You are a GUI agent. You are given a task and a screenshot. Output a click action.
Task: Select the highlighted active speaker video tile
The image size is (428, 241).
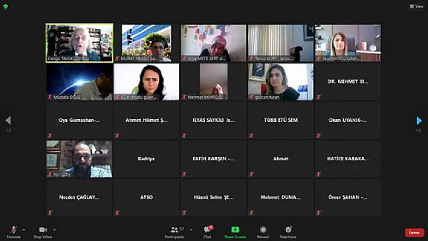coord(79,43)
